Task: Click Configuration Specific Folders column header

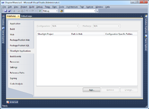Action: 121,34
